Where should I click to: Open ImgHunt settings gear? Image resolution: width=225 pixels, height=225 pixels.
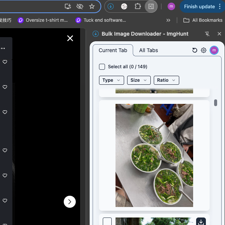(204, 50)
